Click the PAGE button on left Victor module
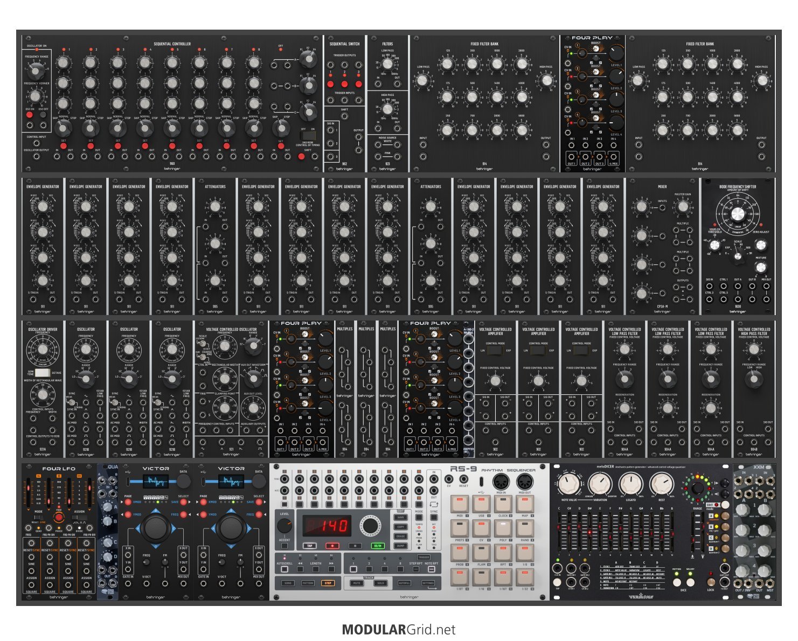The height and width of the screenshot is (641, 798). pyautogui.click(x=128, y=502)
